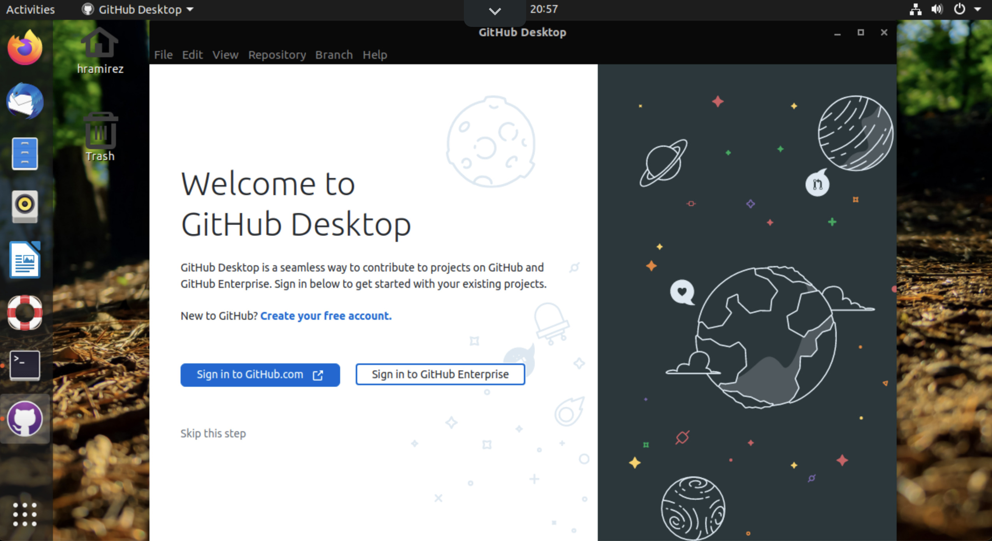Image resolution: width=992 pixels, height=541 pixels.
Task: Open the File menu
Action: (x=163, y=55)
